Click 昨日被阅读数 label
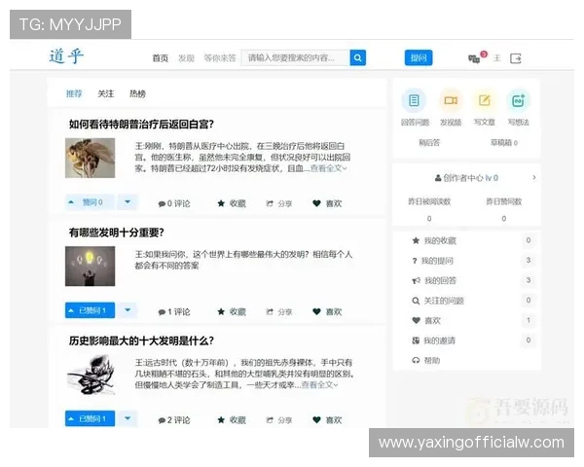The width and height of the screenshot is (584, 467). coord(429,201)
